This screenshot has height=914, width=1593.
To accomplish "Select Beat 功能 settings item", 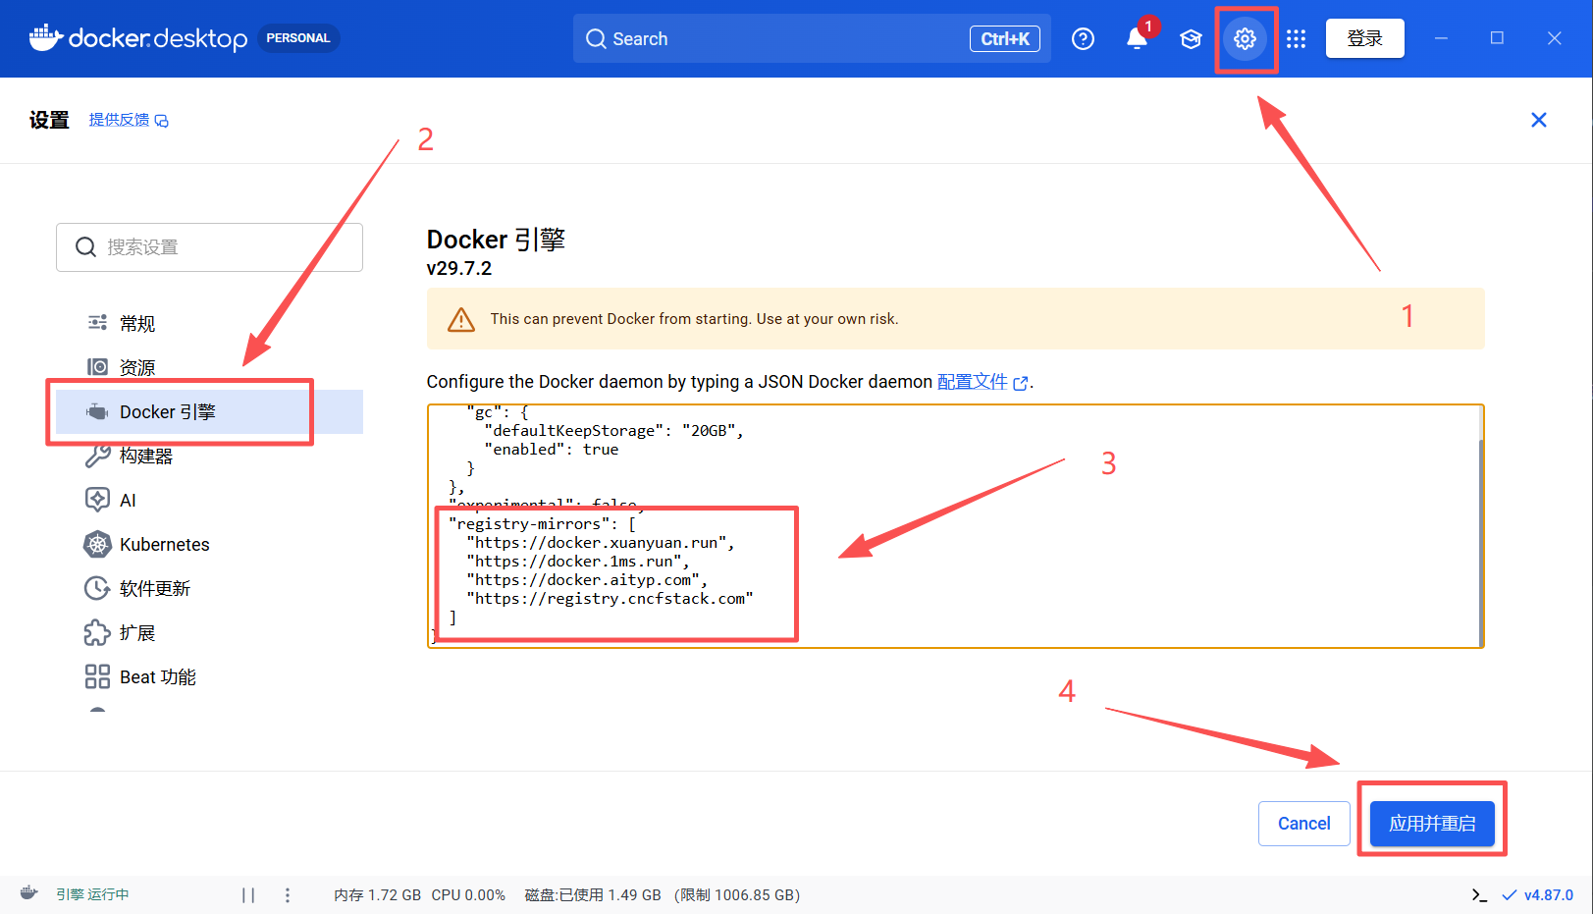I will pos(209,676).
